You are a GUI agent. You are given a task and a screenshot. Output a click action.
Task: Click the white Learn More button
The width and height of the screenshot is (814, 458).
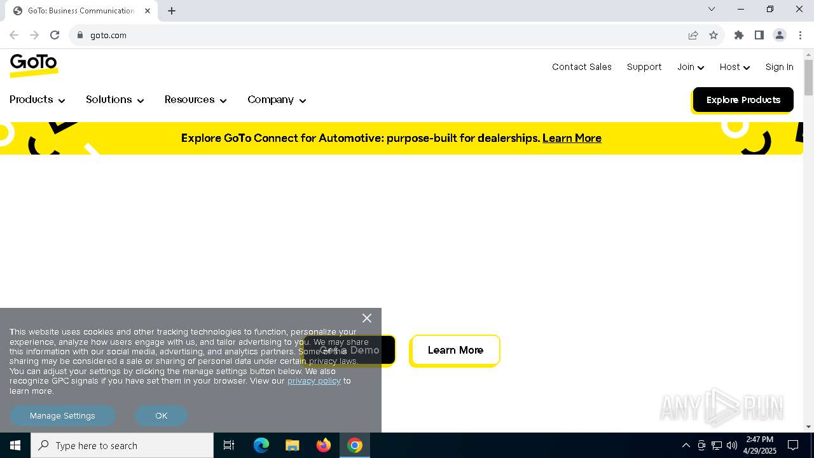(455, 350)
